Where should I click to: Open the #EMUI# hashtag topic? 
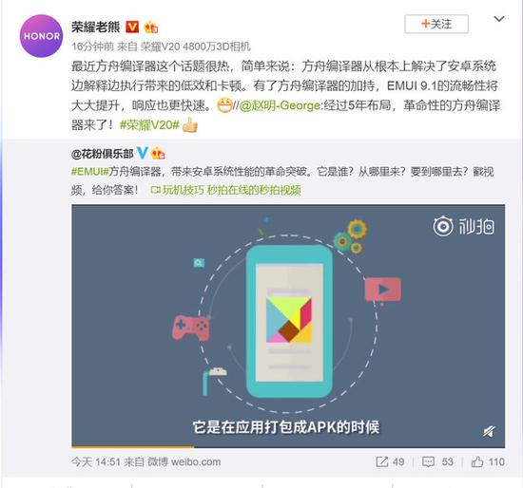click(90, 171)
